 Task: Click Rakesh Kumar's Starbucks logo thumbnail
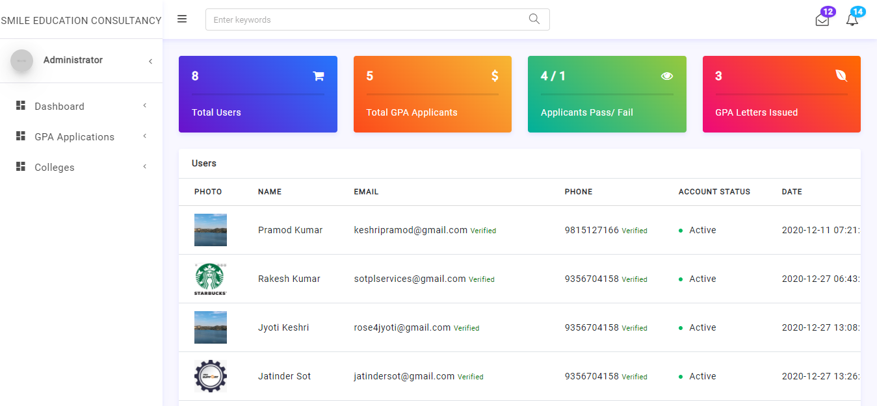(x=211, y=279)
